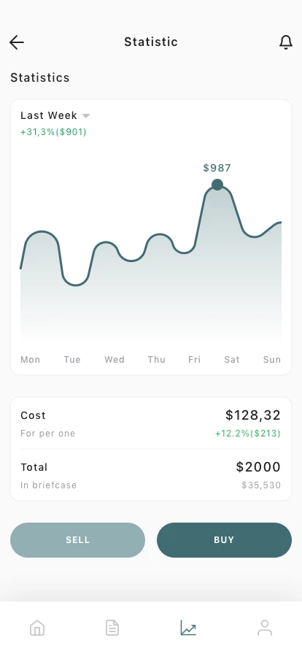Select the statistics chart tab icon
This screenshot has height=654, width=302.
pyautogui.click(x=188, y=628)
